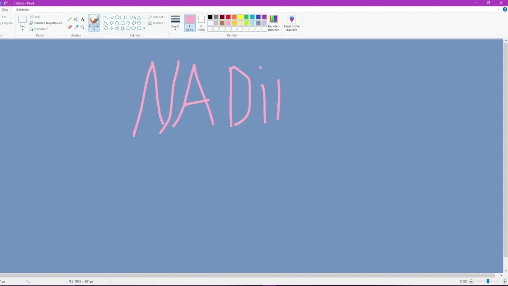This screenshot has height=286, width=508.
Task: Pick the straight line shape
Action: pyautogui.click(x=106, y=17)
